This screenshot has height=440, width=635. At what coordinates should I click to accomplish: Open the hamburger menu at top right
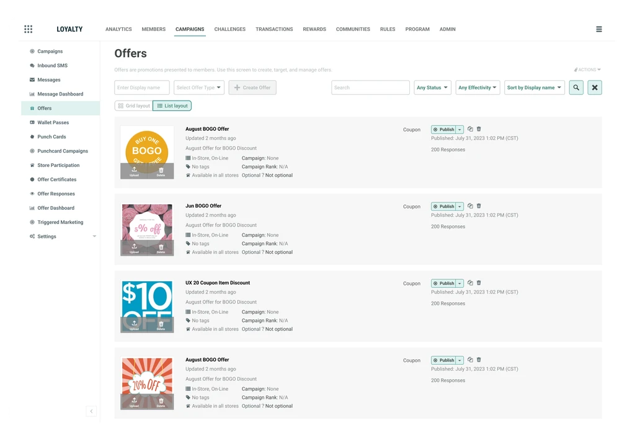click(598, 29)
